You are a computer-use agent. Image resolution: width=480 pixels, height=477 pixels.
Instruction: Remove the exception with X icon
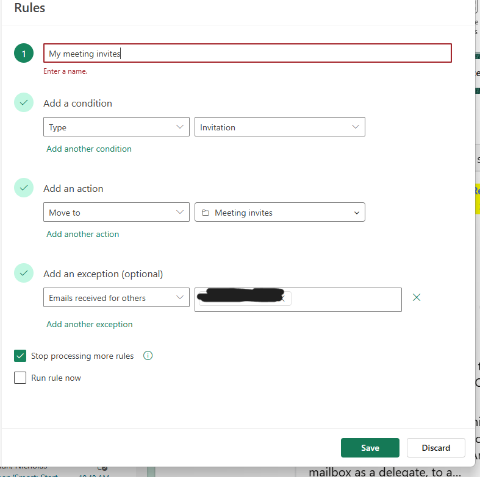pos(417,297)
